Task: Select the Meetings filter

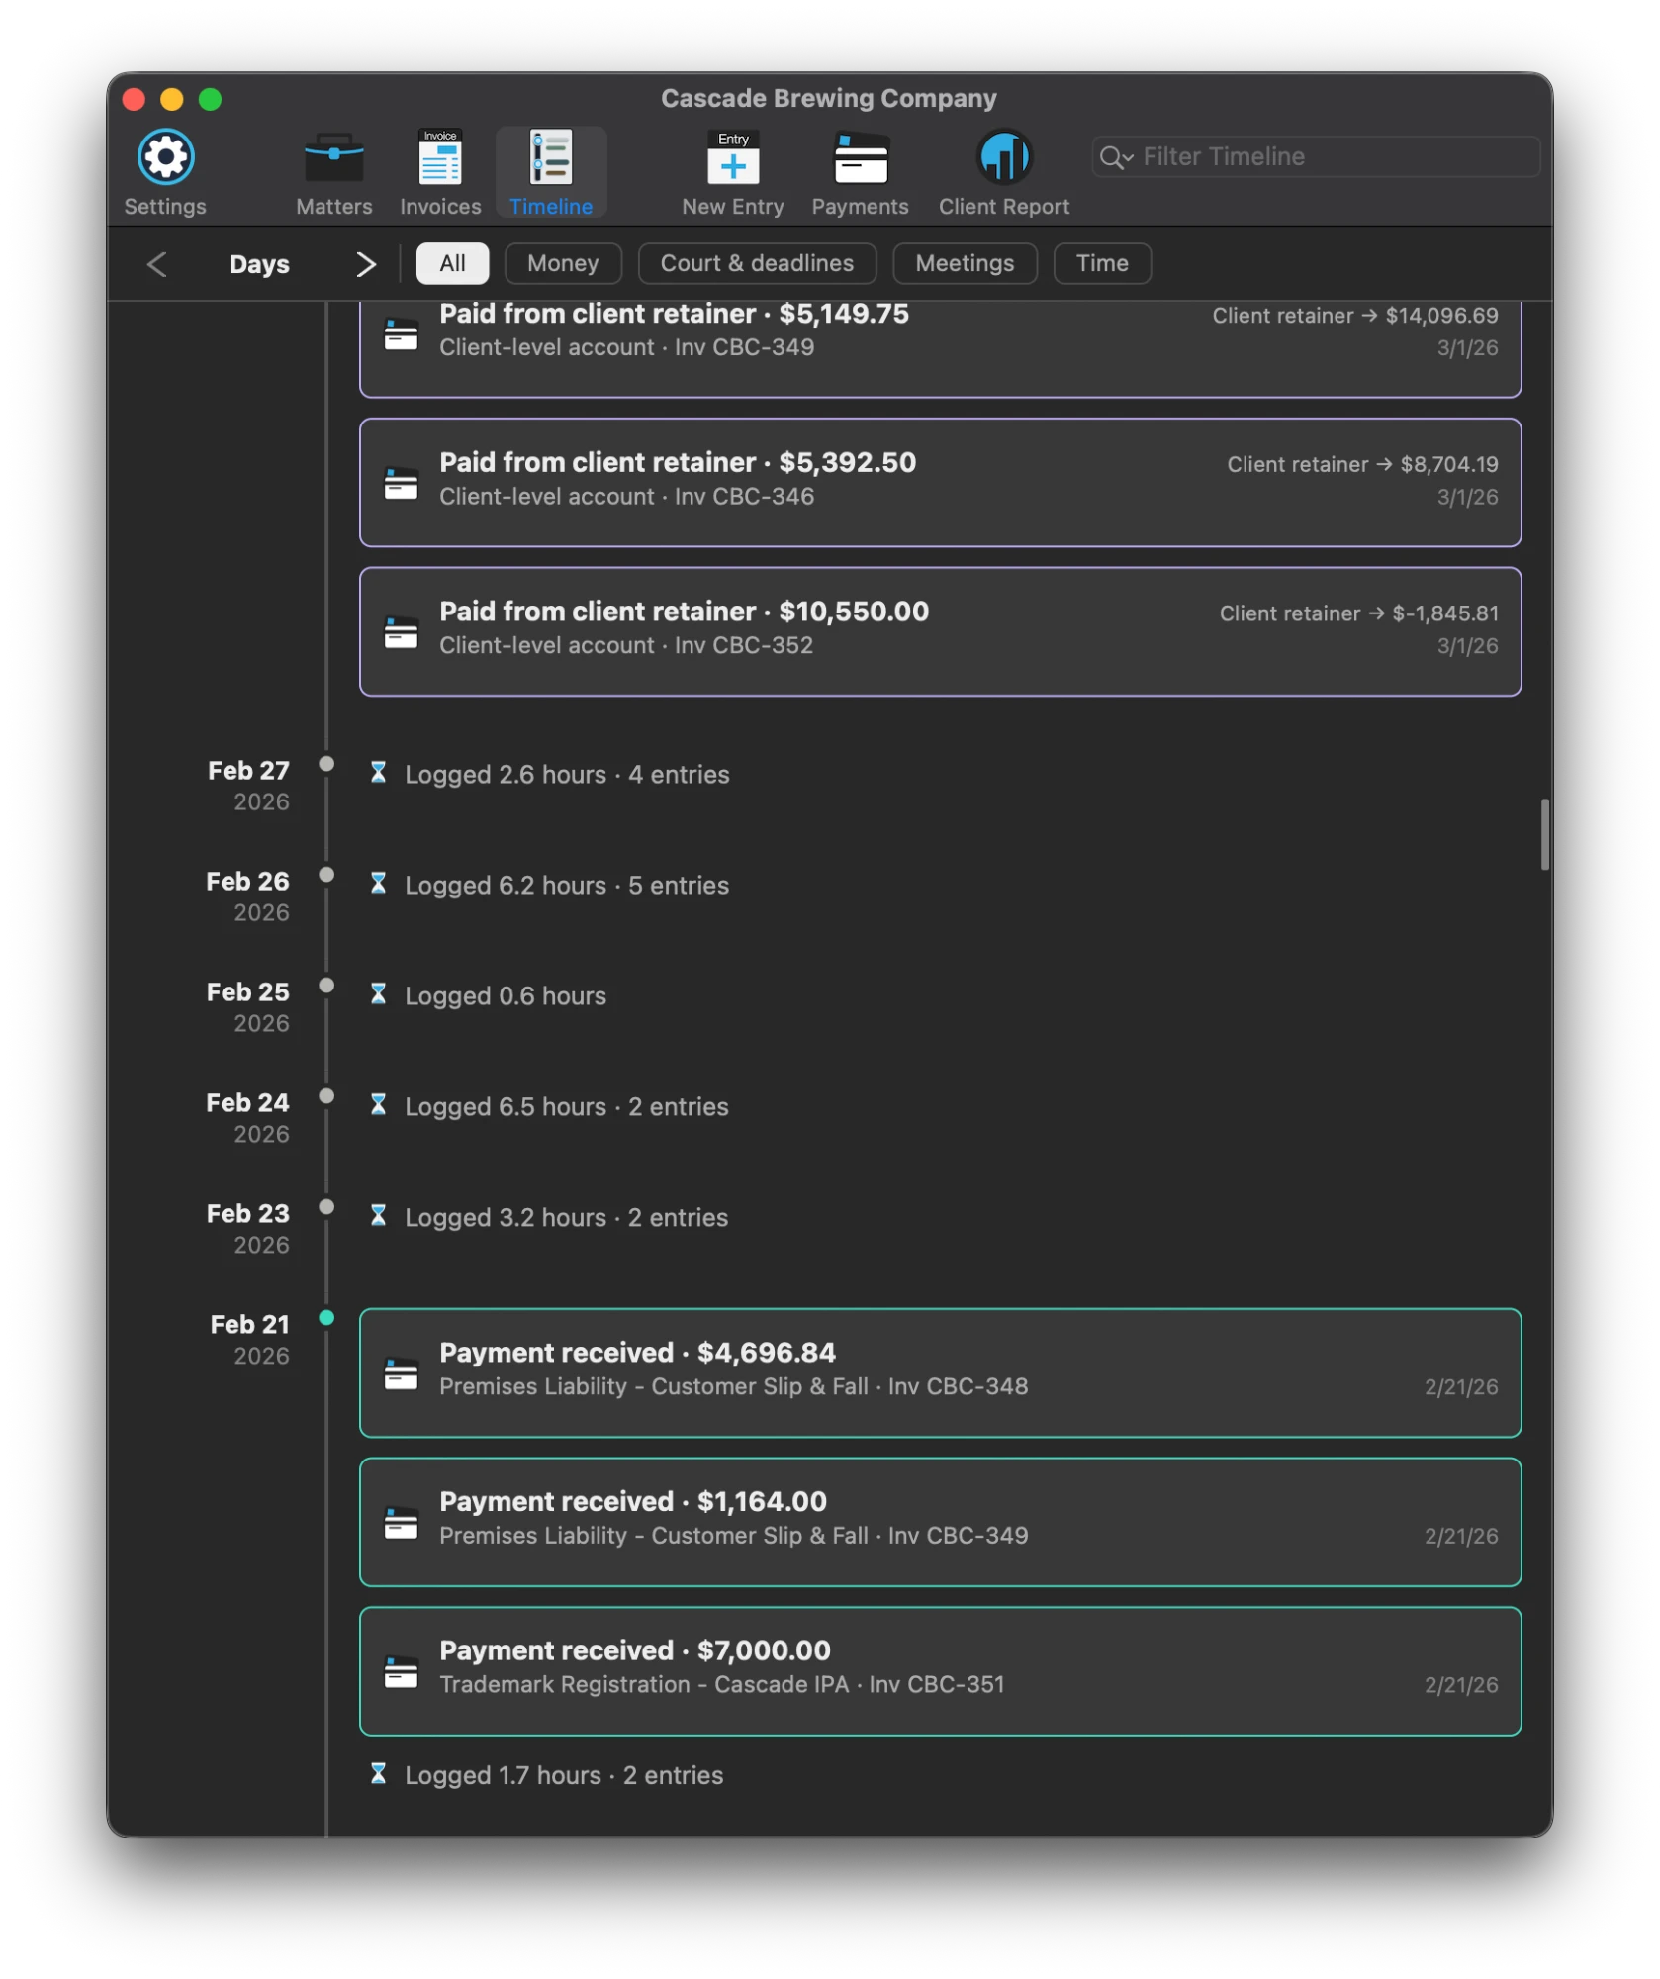Action: [964, 263]
